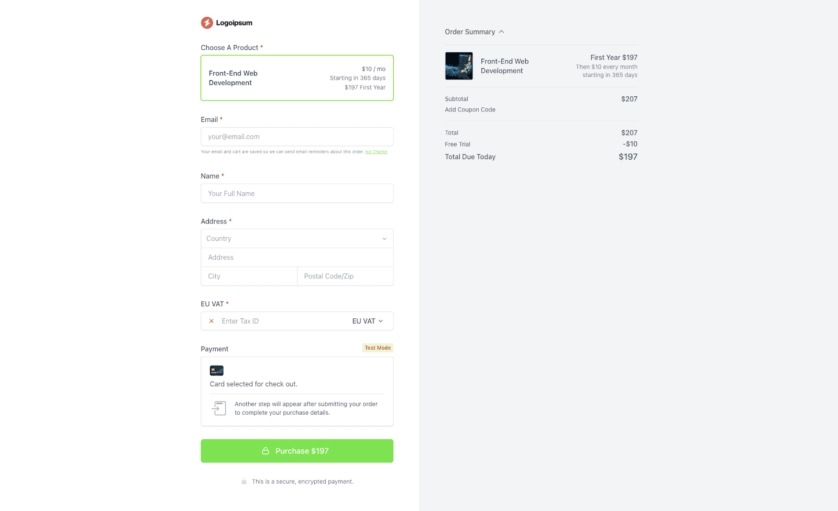The height and width of the screenshot is (511, 838).
Task: Click the No Thanks link
Action: click(376, 152)
